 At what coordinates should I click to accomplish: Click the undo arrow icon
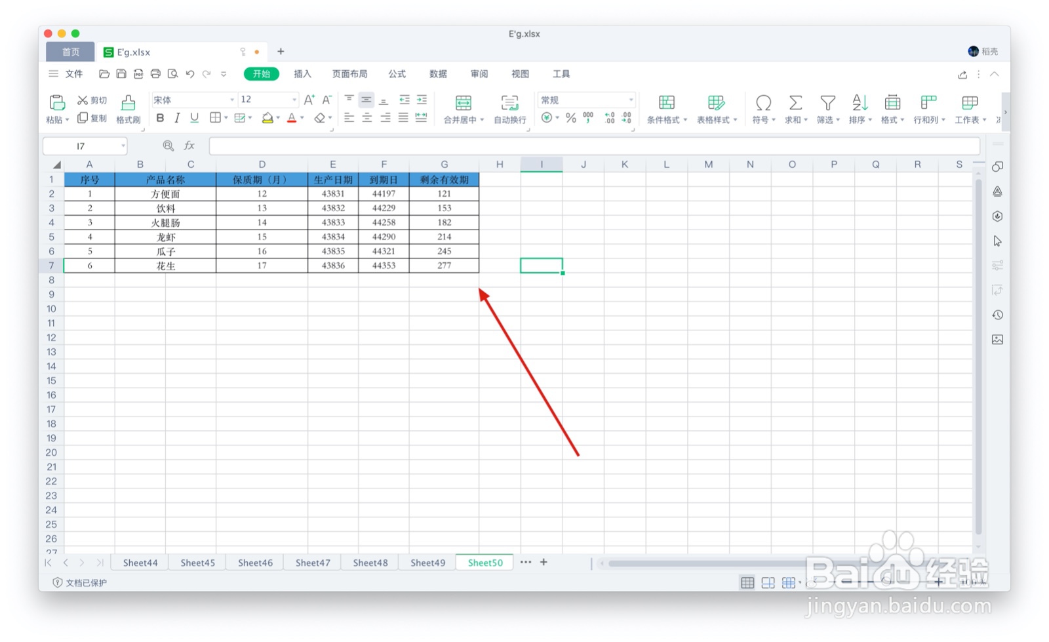point(190,74)
